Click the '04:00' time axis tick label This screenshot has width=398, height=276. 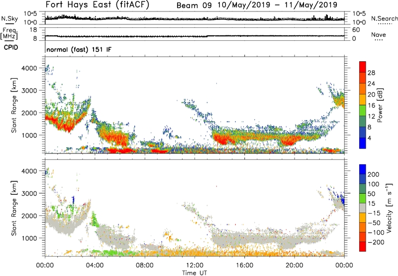tap(95, 266)
